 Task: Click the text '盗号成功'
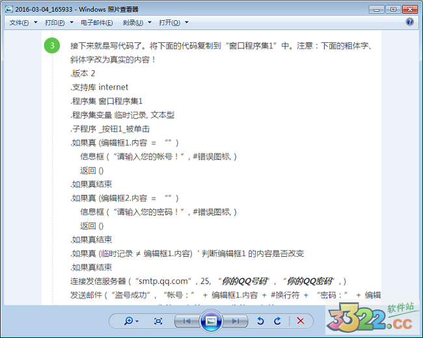pyautogui.click(x=131, y=295)
